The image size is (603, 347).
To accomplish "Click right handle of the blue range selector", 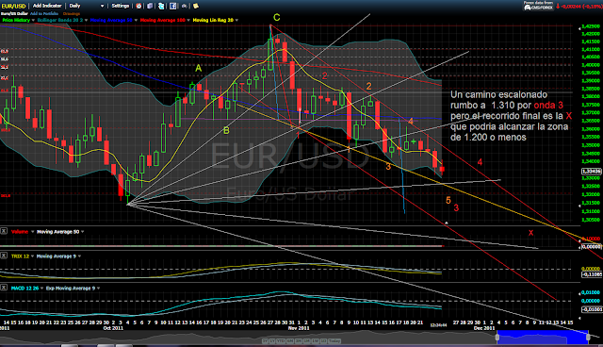I will [588, 338].
